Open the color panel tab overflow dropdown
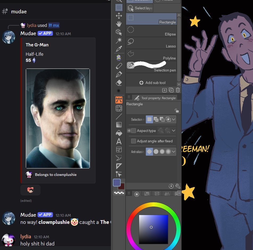This screenshot has width=253, height=250. click(x=179, y=193)
